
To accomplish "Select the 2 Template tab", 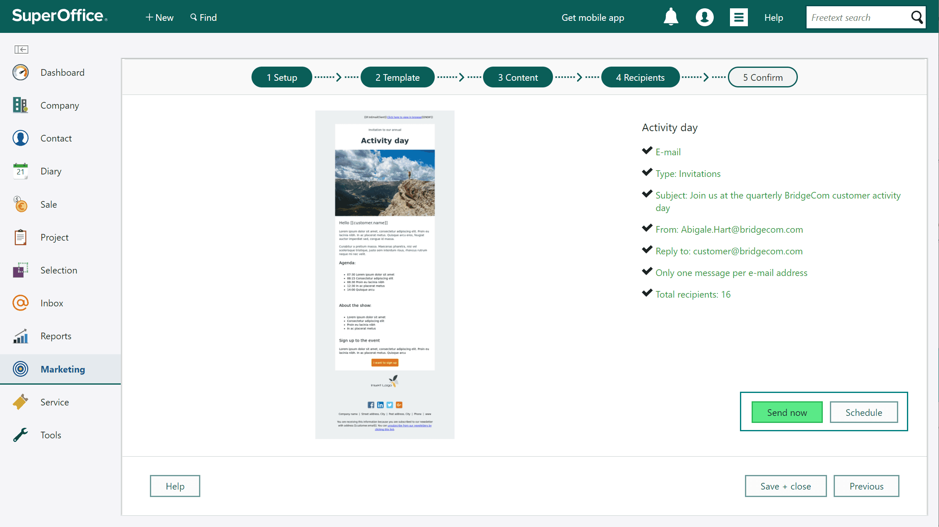I will click(x=397, y=77).
